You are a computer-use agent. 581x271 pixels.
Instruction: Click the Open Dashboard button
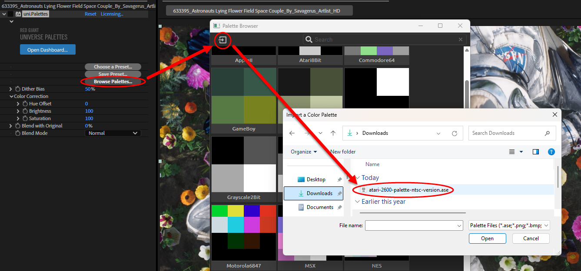pyautogui.click(x=48, y=50)
